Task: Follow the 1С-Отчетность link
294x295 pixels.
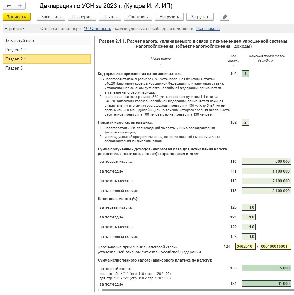Action: [97, 29]
